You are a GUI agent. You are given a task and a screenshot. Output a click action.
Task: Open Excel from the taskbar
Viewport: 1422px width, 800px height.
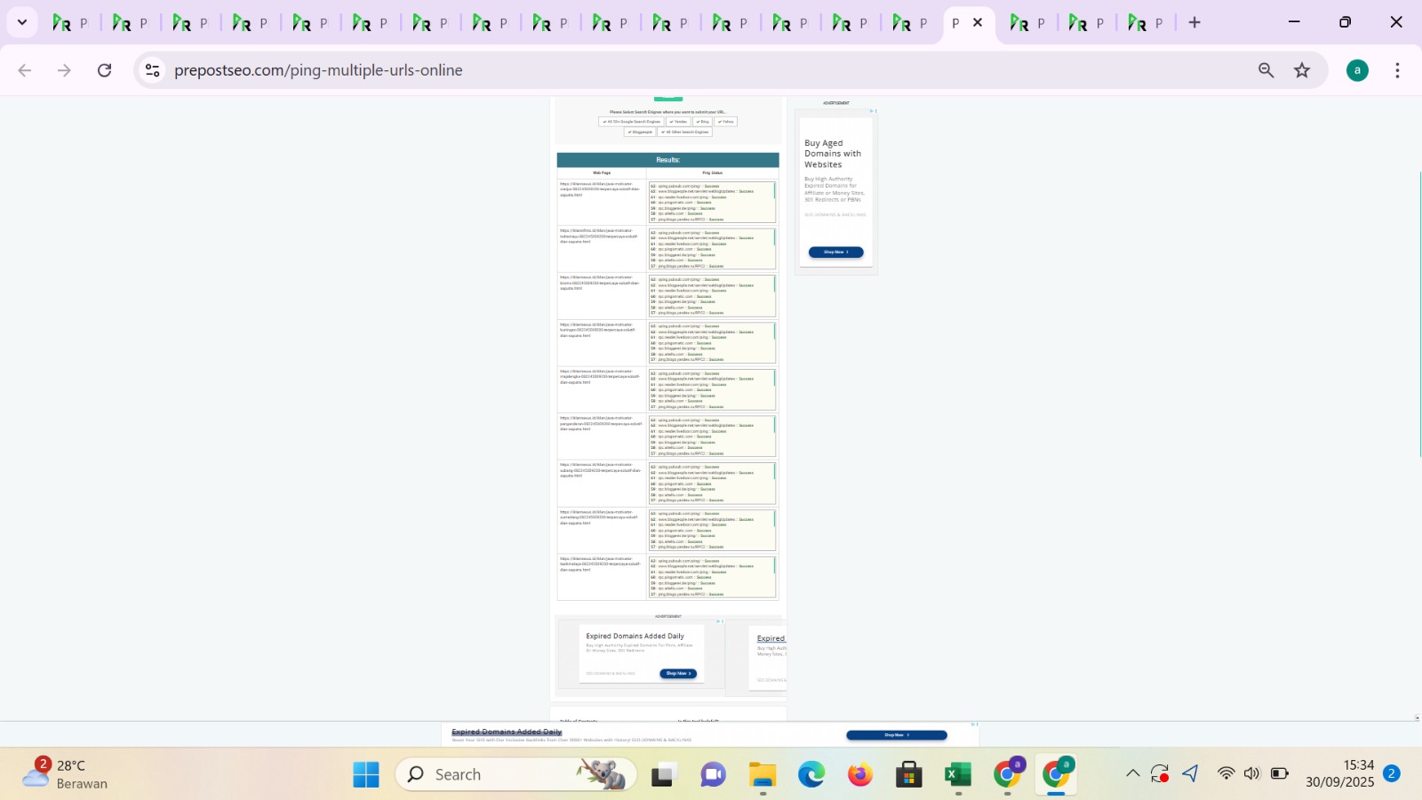(x=957, y=775)
